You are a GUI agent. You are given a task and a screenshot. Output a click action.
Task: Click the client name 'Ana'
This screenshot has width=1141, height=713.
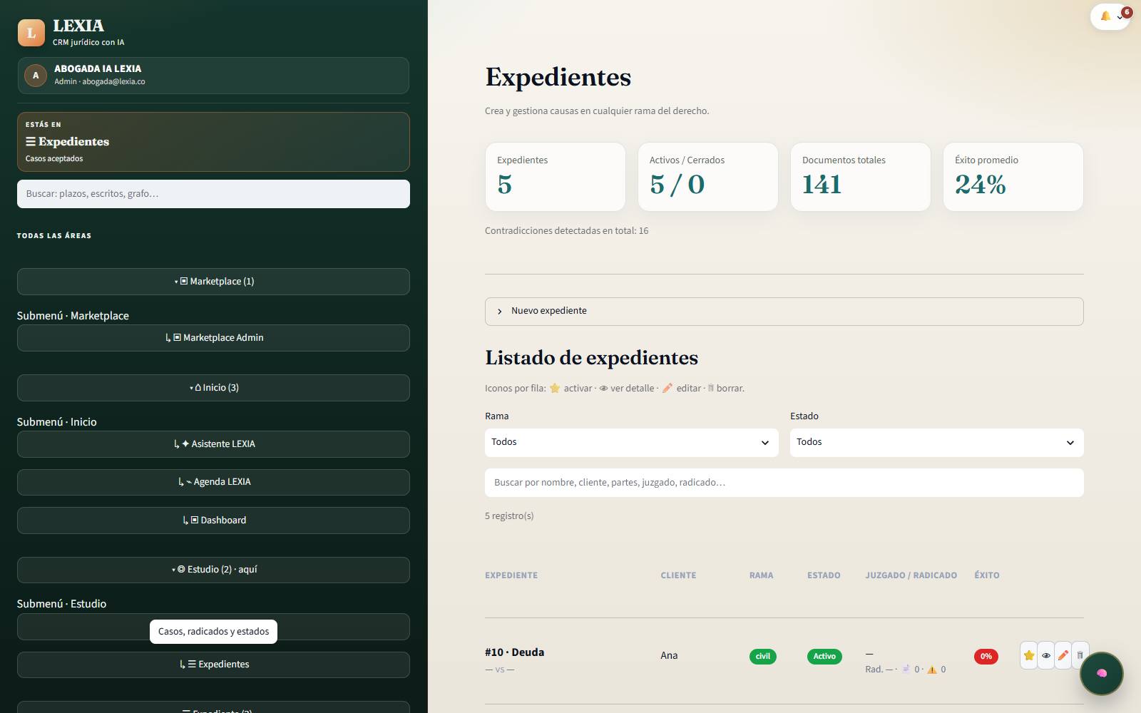click(x=669, y=655)
